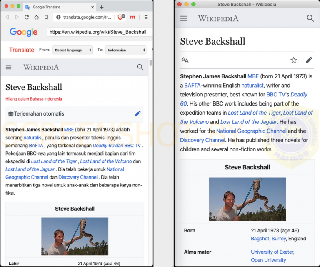Open 'Lost Land of the Jaguar' translated link
This screenshot has height=267, width=320.
point(30,169)
